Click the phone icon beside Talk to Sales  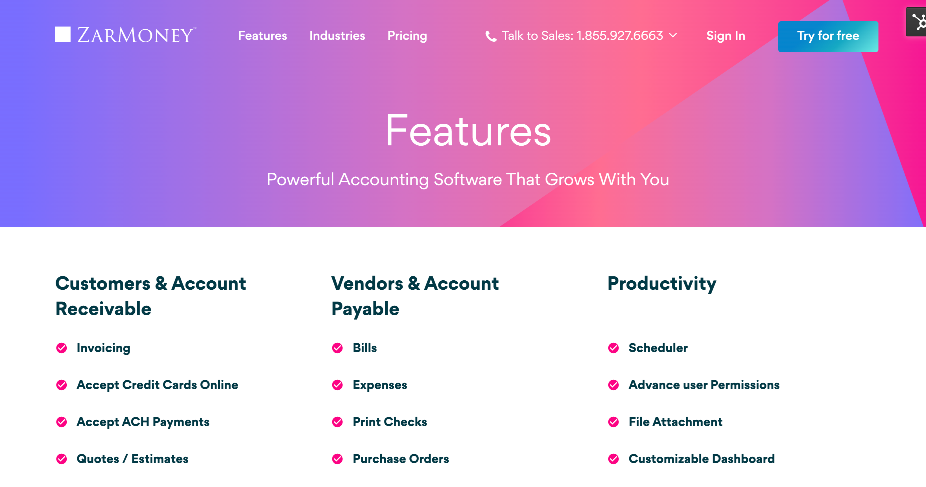[491, 36]
